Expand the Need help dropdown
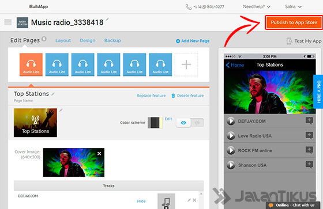 [x=257, y=6]
